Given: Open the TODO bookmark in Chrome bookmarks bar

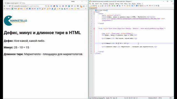Looking at the screenshot, I should coord(14,9).
